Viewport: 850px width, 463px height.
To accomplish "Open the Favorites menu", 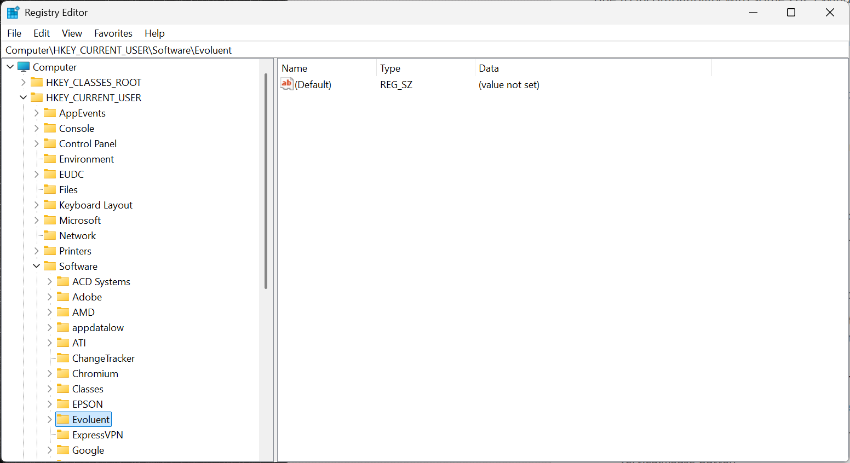I will [x=113, y=33].
